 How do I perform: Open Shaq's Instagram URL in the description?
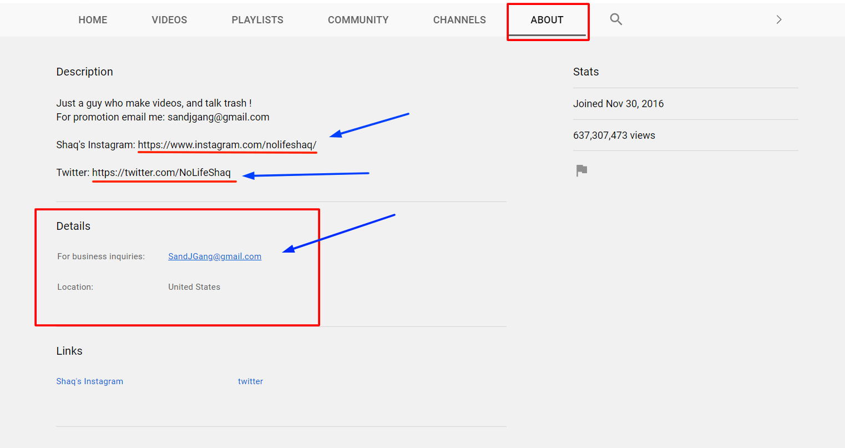click(227, 144)
